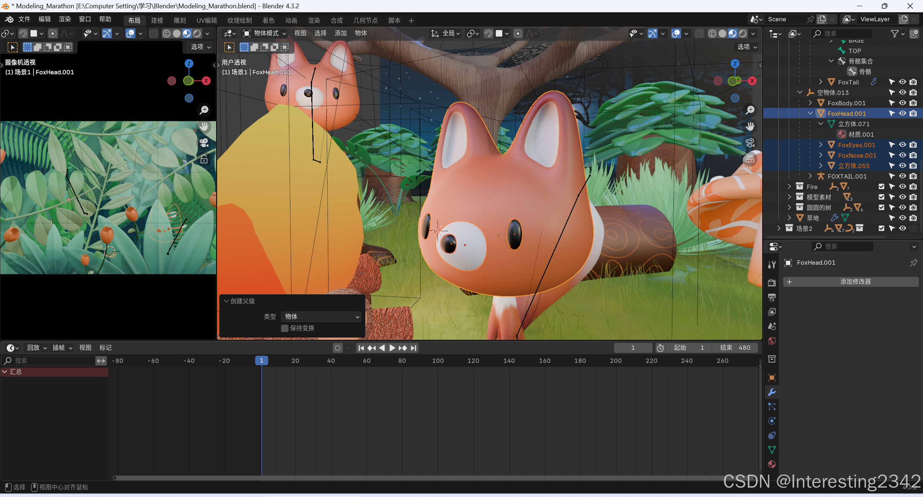Hide FoxBody.001 with its eye icon
The height and width of the screenshot is (497, 923).
(902, 103)
